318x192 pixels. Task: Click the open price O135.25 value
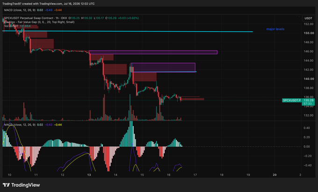pyautogui.click(x=74, y=18)
